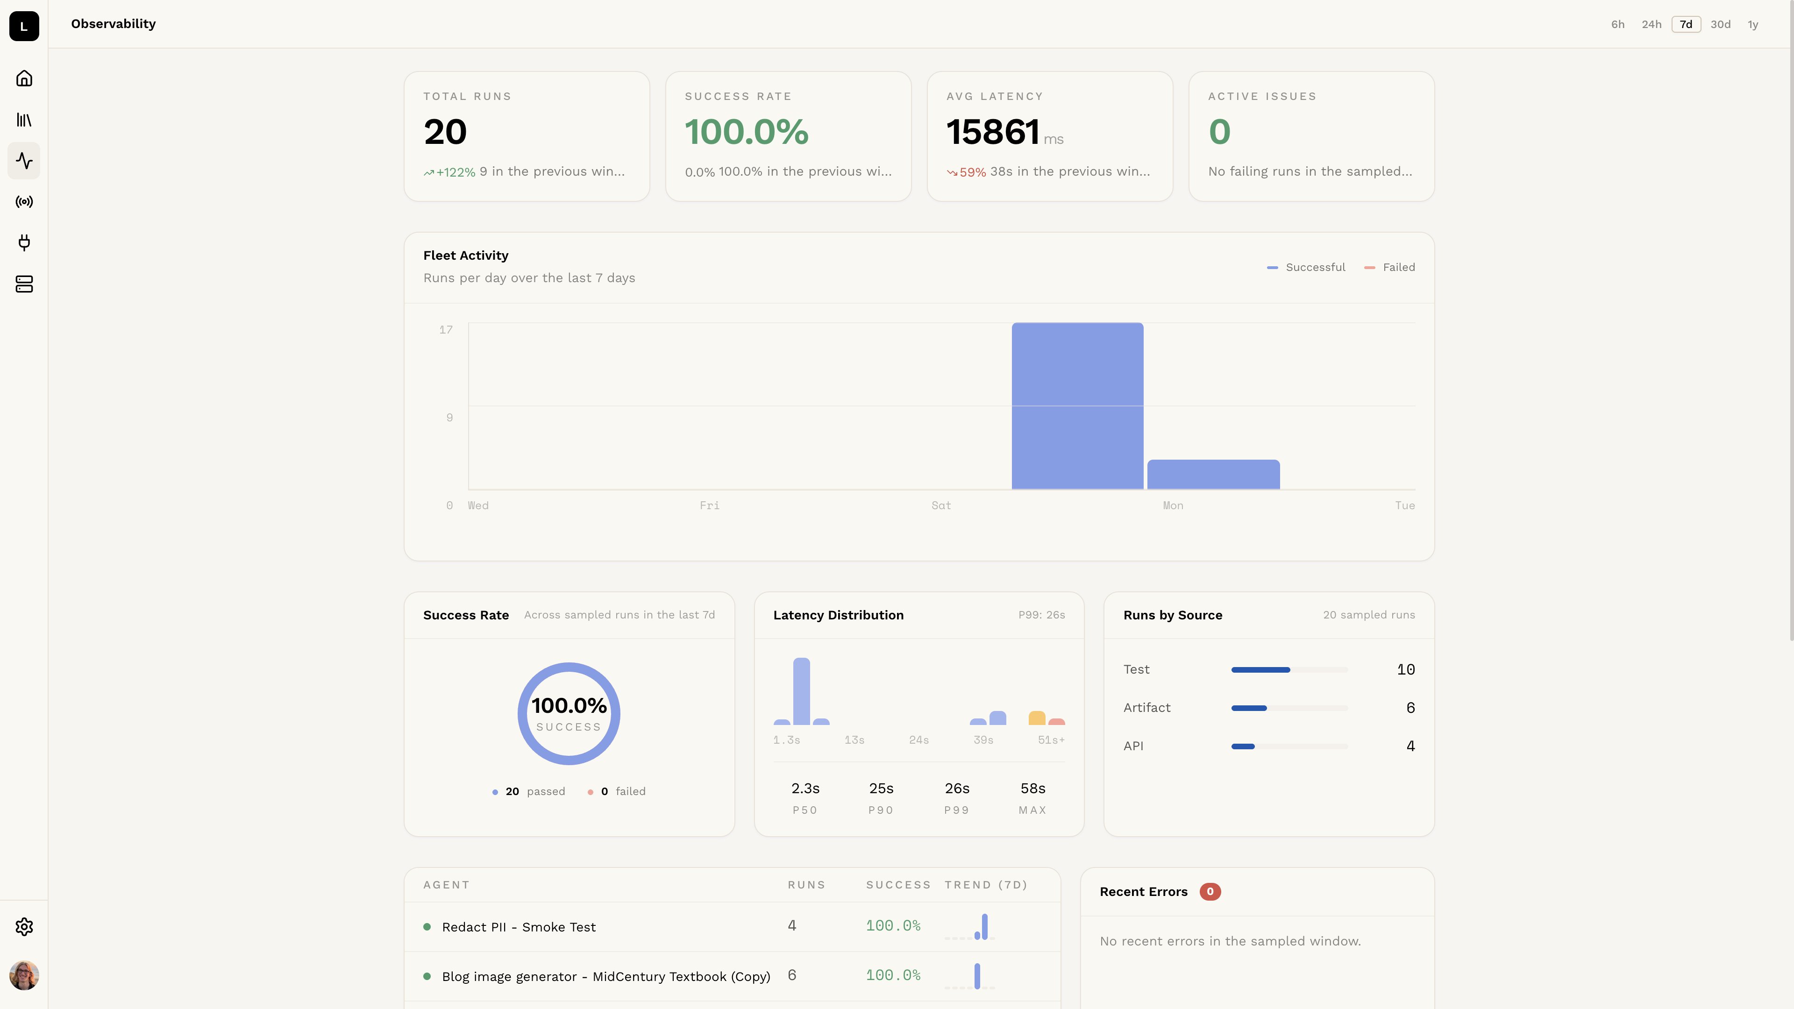Click the tallest Fleet Activity bar
The height and width of the screenshot is (1009, 1794).
(1077, 406)
